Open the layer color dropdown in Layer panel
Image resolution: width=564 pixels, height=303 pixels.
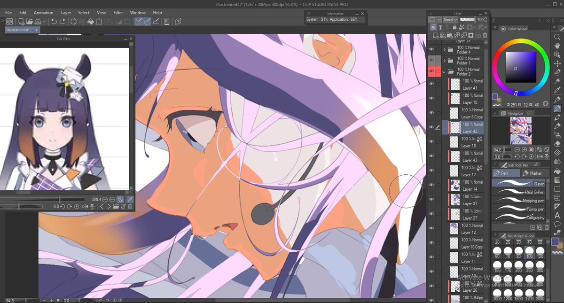coord(435,20)
